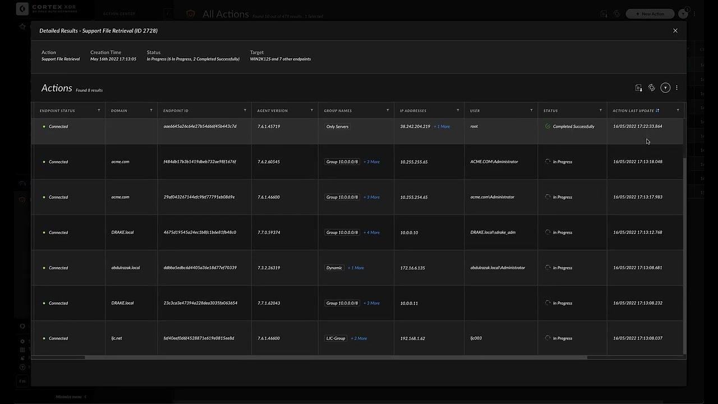Open Agent Version column filter
This screenshot has width=718, height=404.
pyautogui.click(x=312, y=111)
